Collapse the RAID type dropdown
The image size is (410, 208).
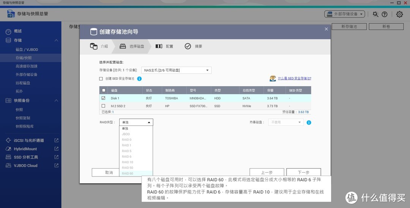coord(136,122)
